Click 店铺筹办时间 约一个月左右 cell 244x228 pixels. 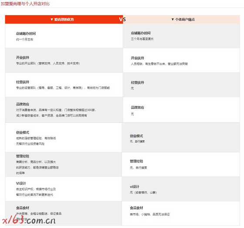64,36
